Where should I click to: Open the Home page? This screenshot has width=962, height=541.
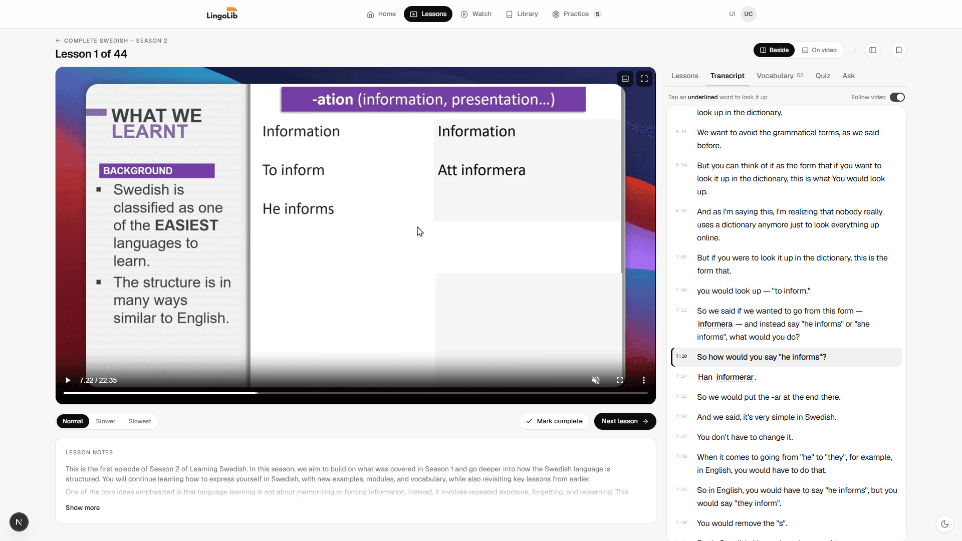click(381, 14)
